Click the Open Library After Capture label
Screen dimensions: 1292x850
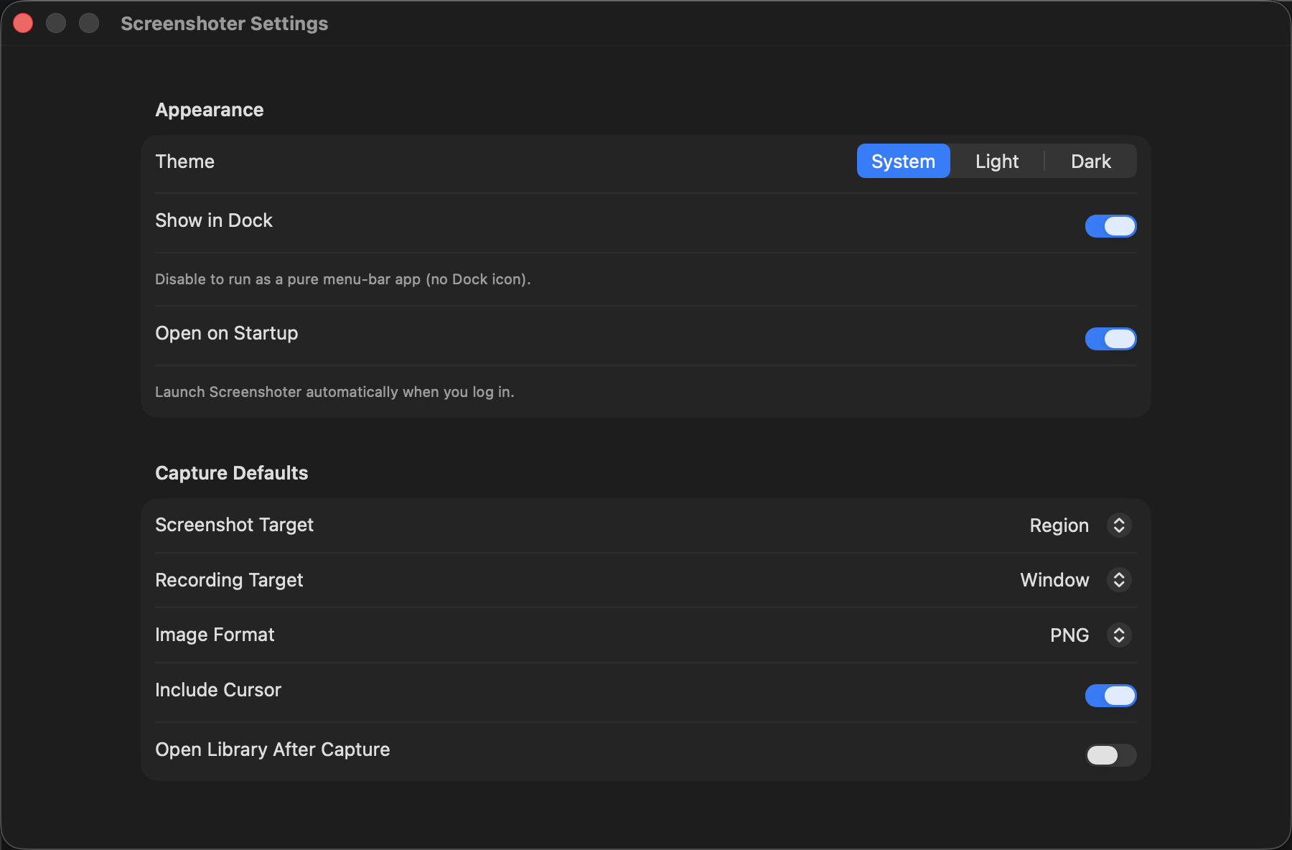[x=273, y=749]
